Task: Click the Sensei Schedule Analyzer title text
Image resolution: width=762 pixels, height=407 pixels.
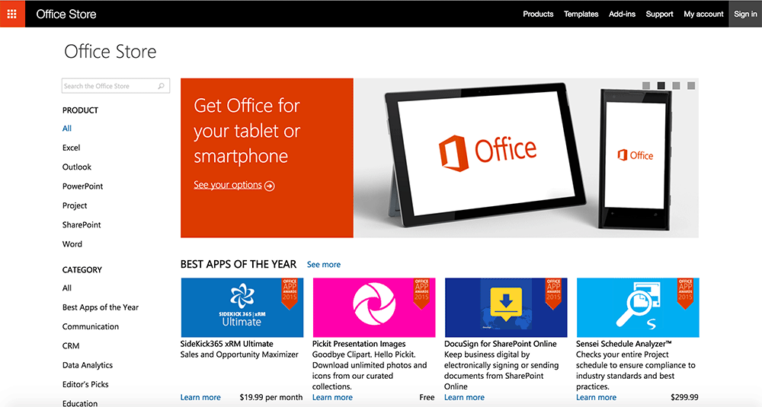Action: coord(624,344)
